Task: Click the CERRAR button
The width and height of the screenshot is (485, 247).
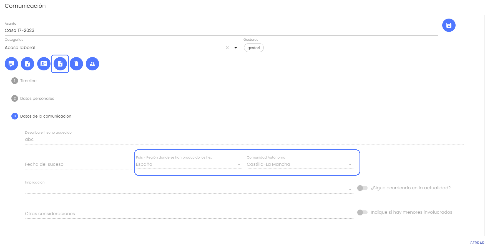Action: [x=477, y=243]
